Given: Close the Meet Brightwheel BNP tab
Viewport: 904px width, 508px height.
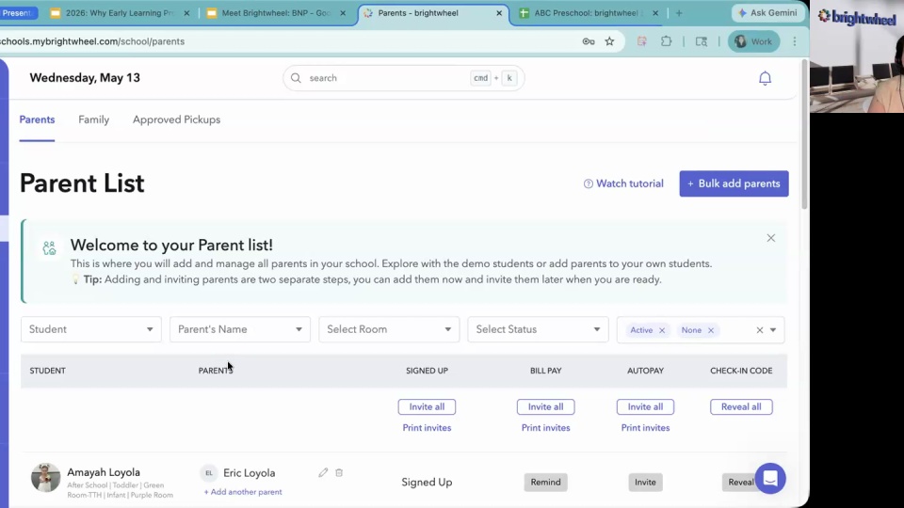Looking at the screenshot, I should pos(343,12).
